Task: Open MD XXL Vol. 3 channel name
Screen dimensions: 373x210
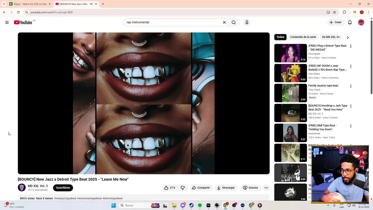Action: [x=38, y=186]
